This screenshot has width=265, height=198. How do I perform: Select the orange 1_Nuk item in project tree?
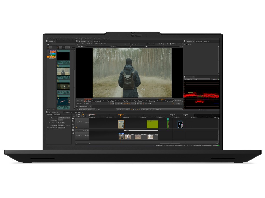53,52
